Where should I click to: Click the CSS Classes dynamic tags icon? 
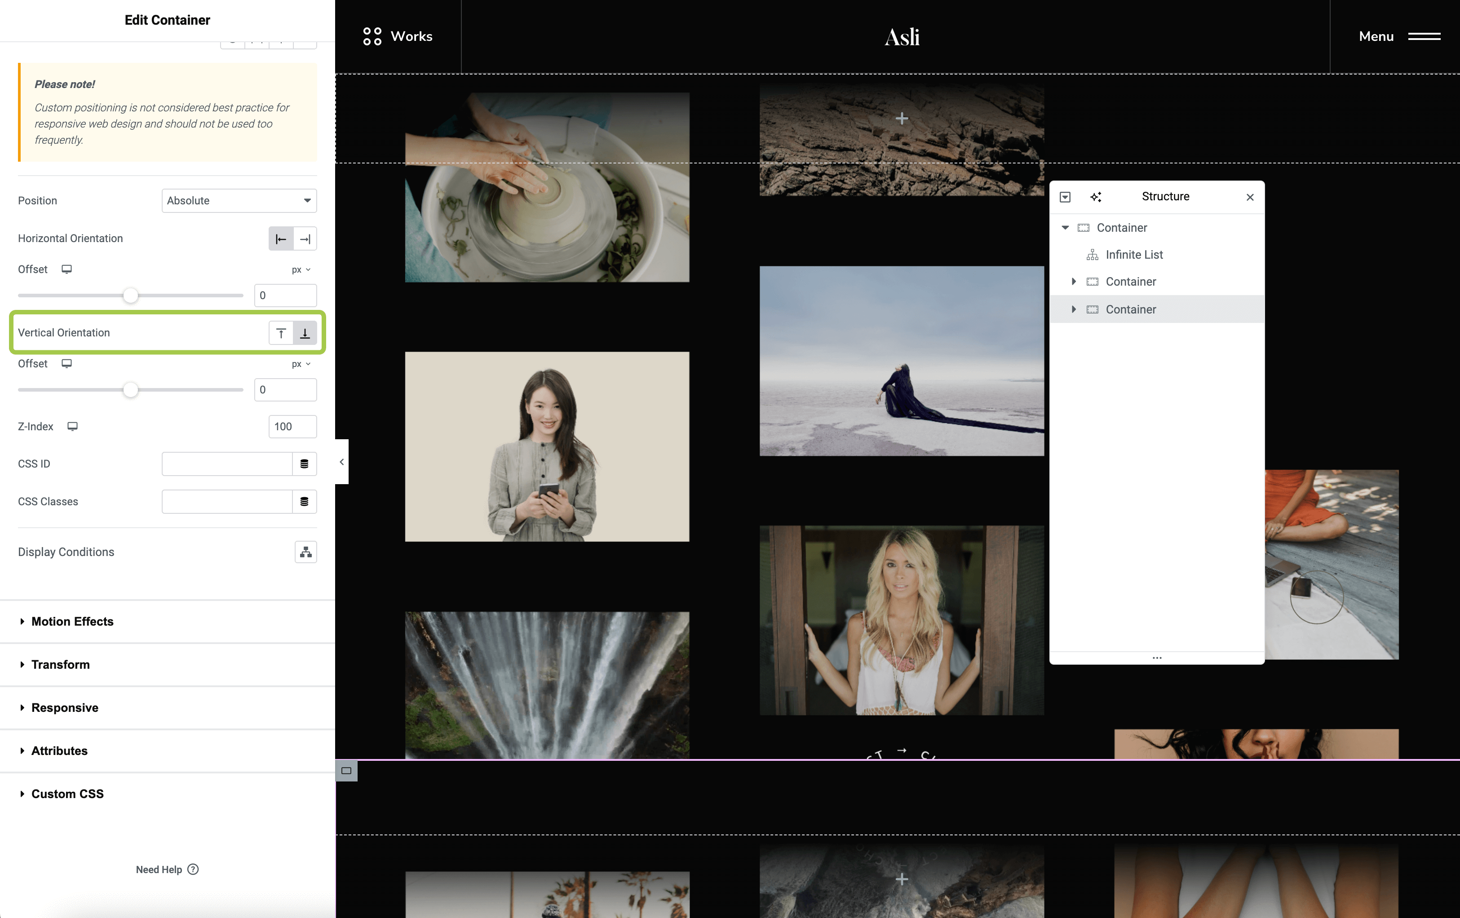coord(305,502)
